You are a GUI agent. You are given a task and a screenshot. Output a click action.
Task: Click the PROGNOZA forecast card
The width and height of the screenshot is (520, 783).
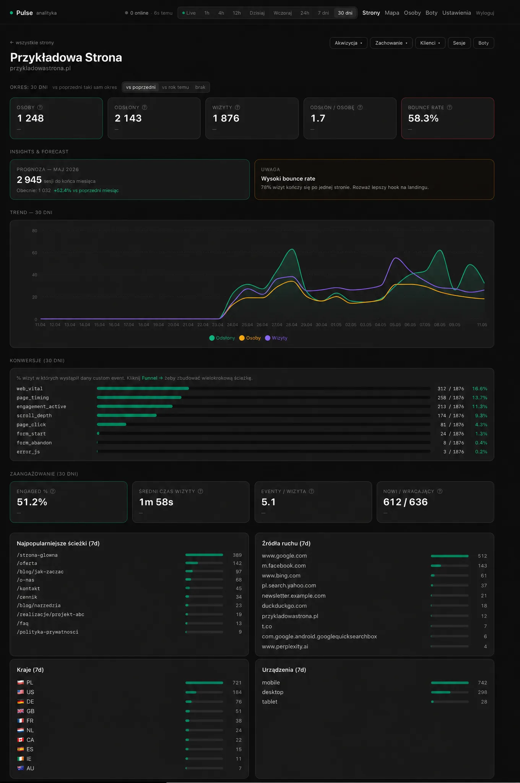(130, 179)
